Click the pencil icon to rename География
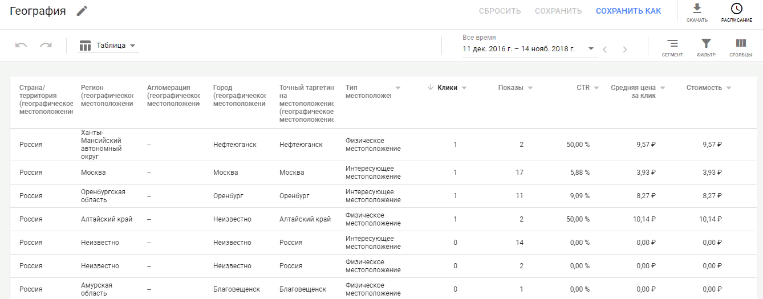Viewport: 763px width, 299px height. [83, 11]
